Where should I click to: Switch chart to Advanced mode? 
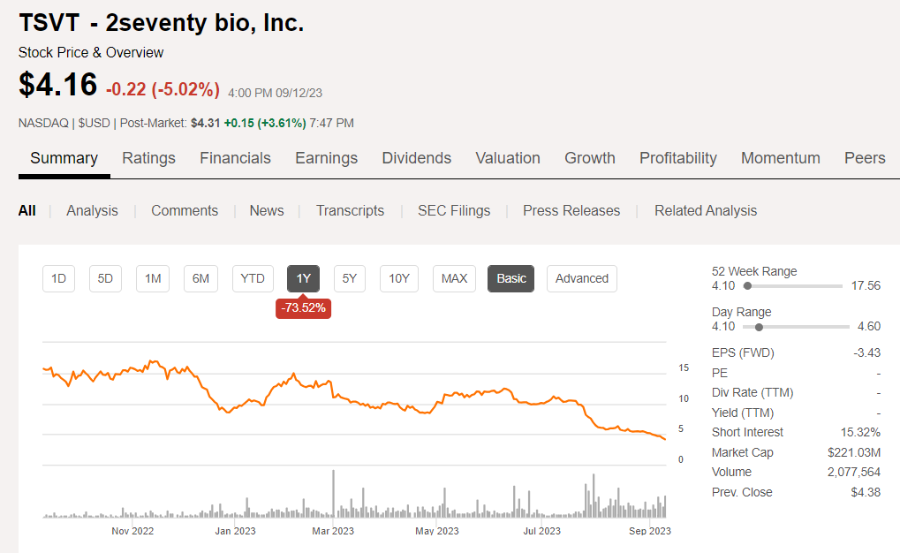pyautogui.click(x=581, y=278)
